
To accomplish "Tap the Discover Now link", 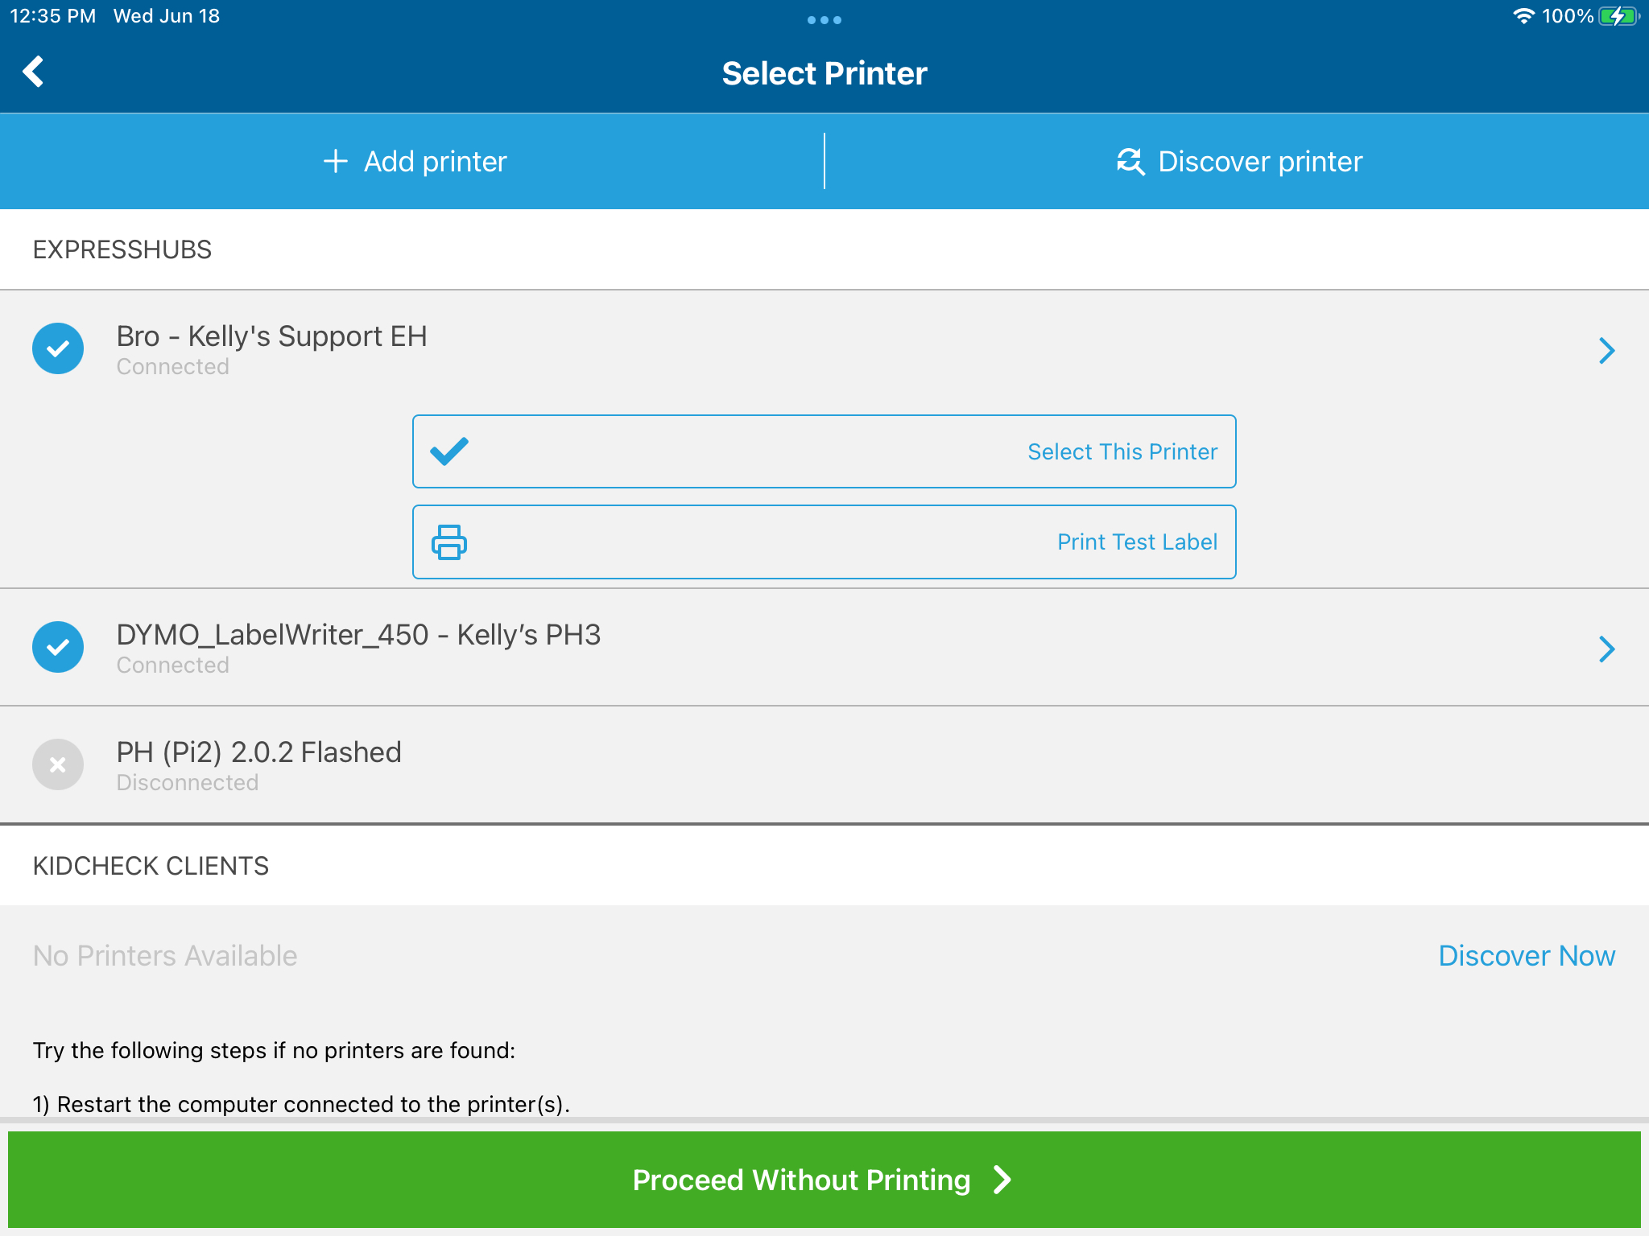I will [1527, 956].
